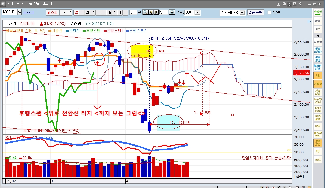Enable the 볼린저밴드 indicator
The height and width of the screenshot is (188, 325).
(317, 134)
